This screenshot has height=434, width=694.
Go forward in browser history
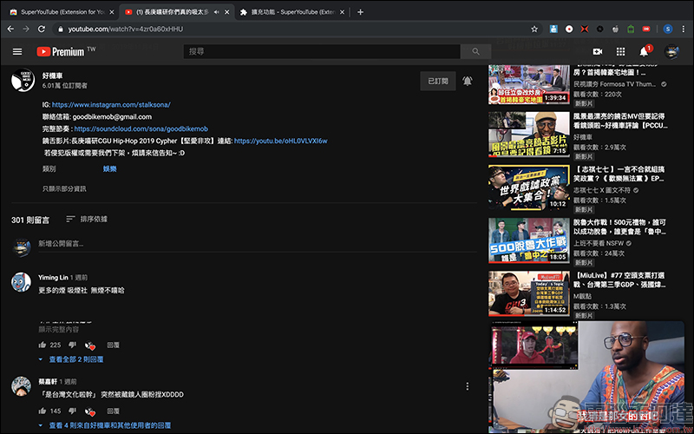pyautogui.click(x=26, y=29)
